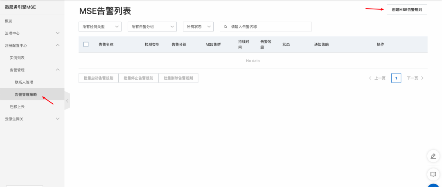
Task: Click the search magnifier icon
Action: coord(226,27)
